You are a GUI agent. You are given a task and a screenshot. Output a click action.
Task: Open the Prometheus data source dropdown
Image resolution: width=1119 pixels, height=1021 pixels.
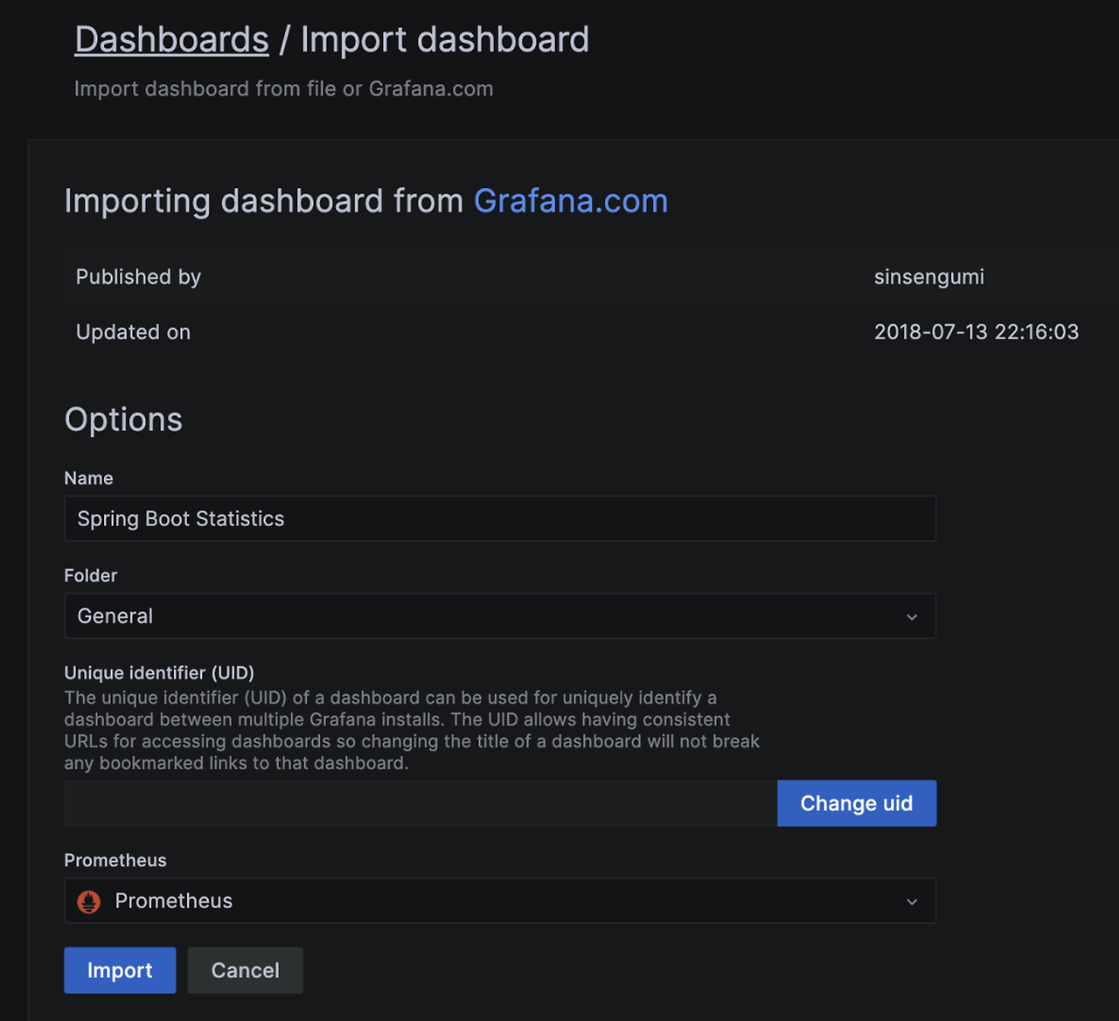pyautogui.click(x=500, y=900)
